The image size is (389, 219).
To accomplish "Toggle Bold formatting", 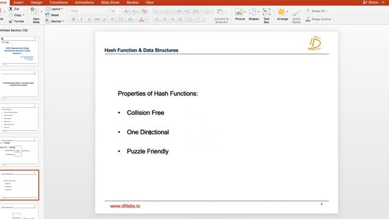I will click(74, 19).
